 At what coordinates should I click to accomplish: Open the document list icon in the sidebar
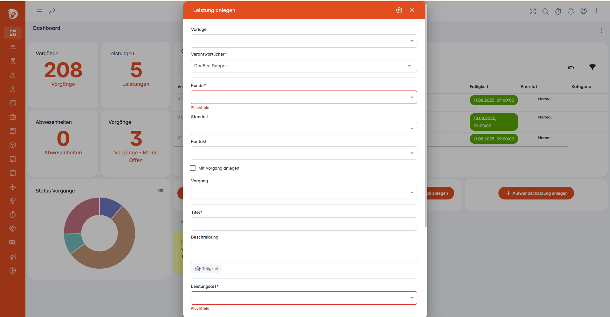[x=13, y=131]
